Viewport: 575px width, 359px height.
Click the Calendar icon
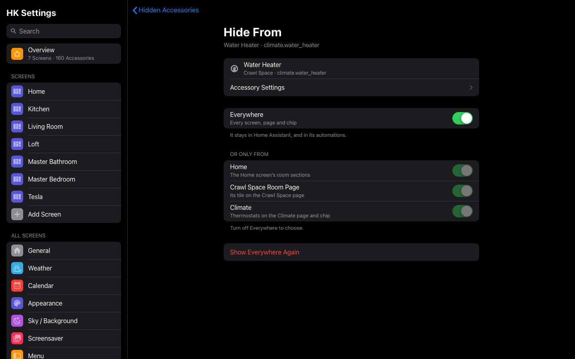(x=17, y=286)
